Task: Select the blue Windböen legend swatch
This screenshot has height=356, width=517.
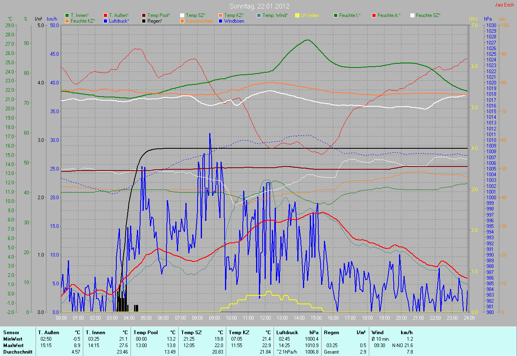Action: point(221,21)
